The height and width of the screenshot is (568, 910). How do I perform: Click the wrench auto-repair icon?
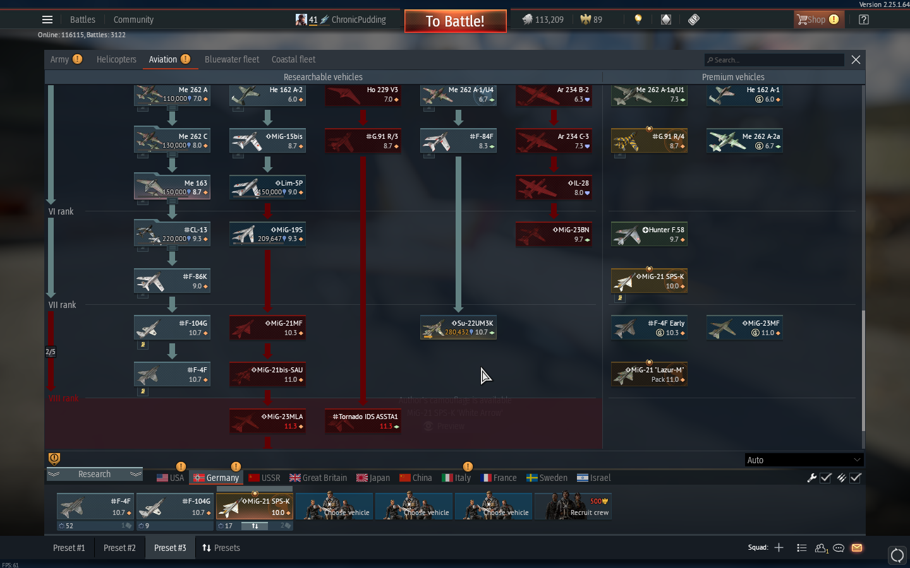click(x=812, y=478)
